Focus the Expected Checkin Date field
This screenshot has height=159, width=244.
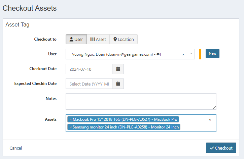[x=89, y=84]
